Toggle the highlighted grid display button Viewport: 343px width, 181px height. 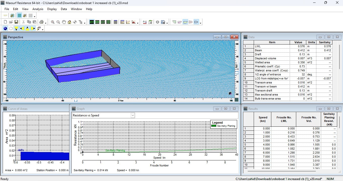(19, 16)
